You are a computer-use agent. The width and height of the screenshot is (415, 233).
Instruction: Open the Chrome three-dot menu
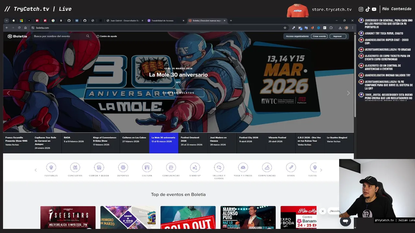[352, 28]
